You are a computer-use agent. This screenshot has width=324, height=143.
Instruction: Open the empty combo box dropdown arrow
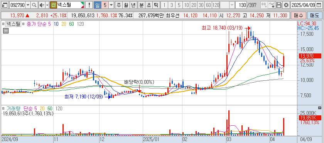[x=232, y=5]
